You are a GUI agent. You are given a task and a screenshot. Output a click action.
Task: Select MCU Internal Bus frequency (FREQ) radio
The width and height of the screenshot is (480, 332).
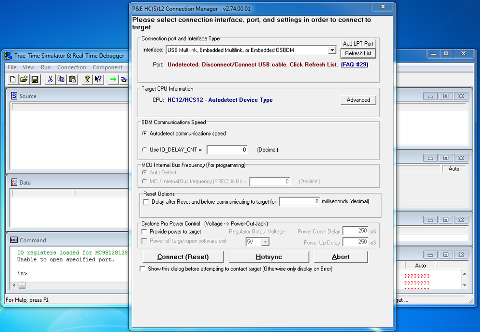click(x=144, y=181)
